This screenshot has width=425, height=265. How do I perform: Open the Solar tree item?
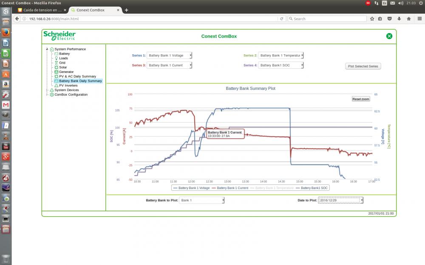[63, 67]
